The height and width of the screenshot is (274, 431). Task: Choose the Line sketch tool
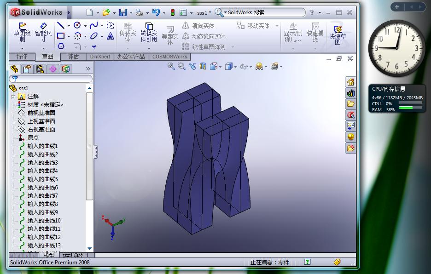[x=61, y=26]
